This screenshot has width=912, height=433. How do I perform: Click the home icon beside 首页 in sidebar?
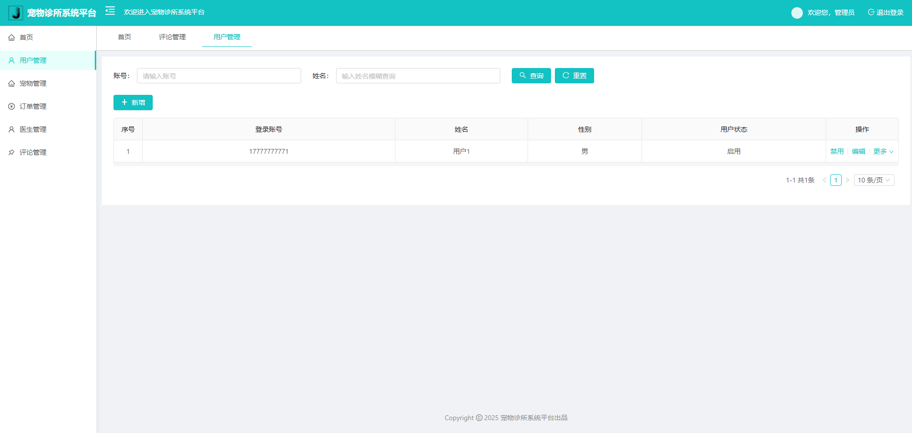coord(11,37)
